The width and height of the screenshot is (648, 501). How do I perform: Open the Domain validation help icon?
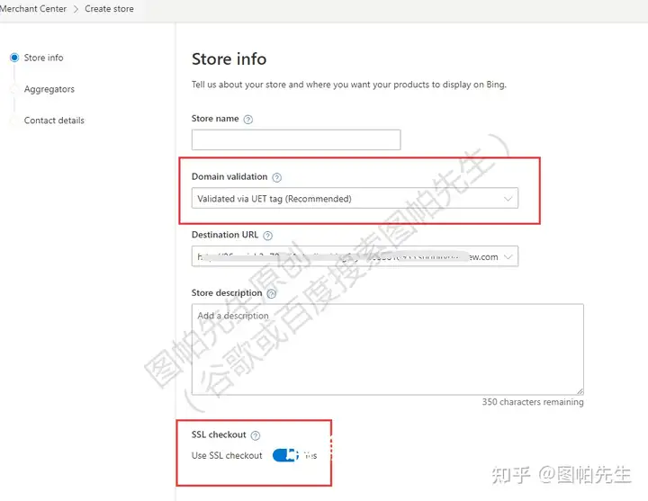[277, 177]
